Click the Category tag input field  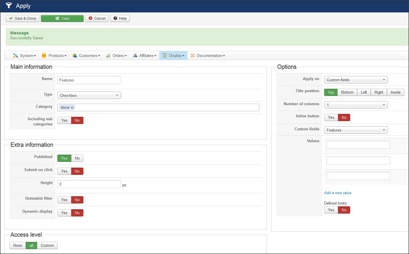pos(158,107)
